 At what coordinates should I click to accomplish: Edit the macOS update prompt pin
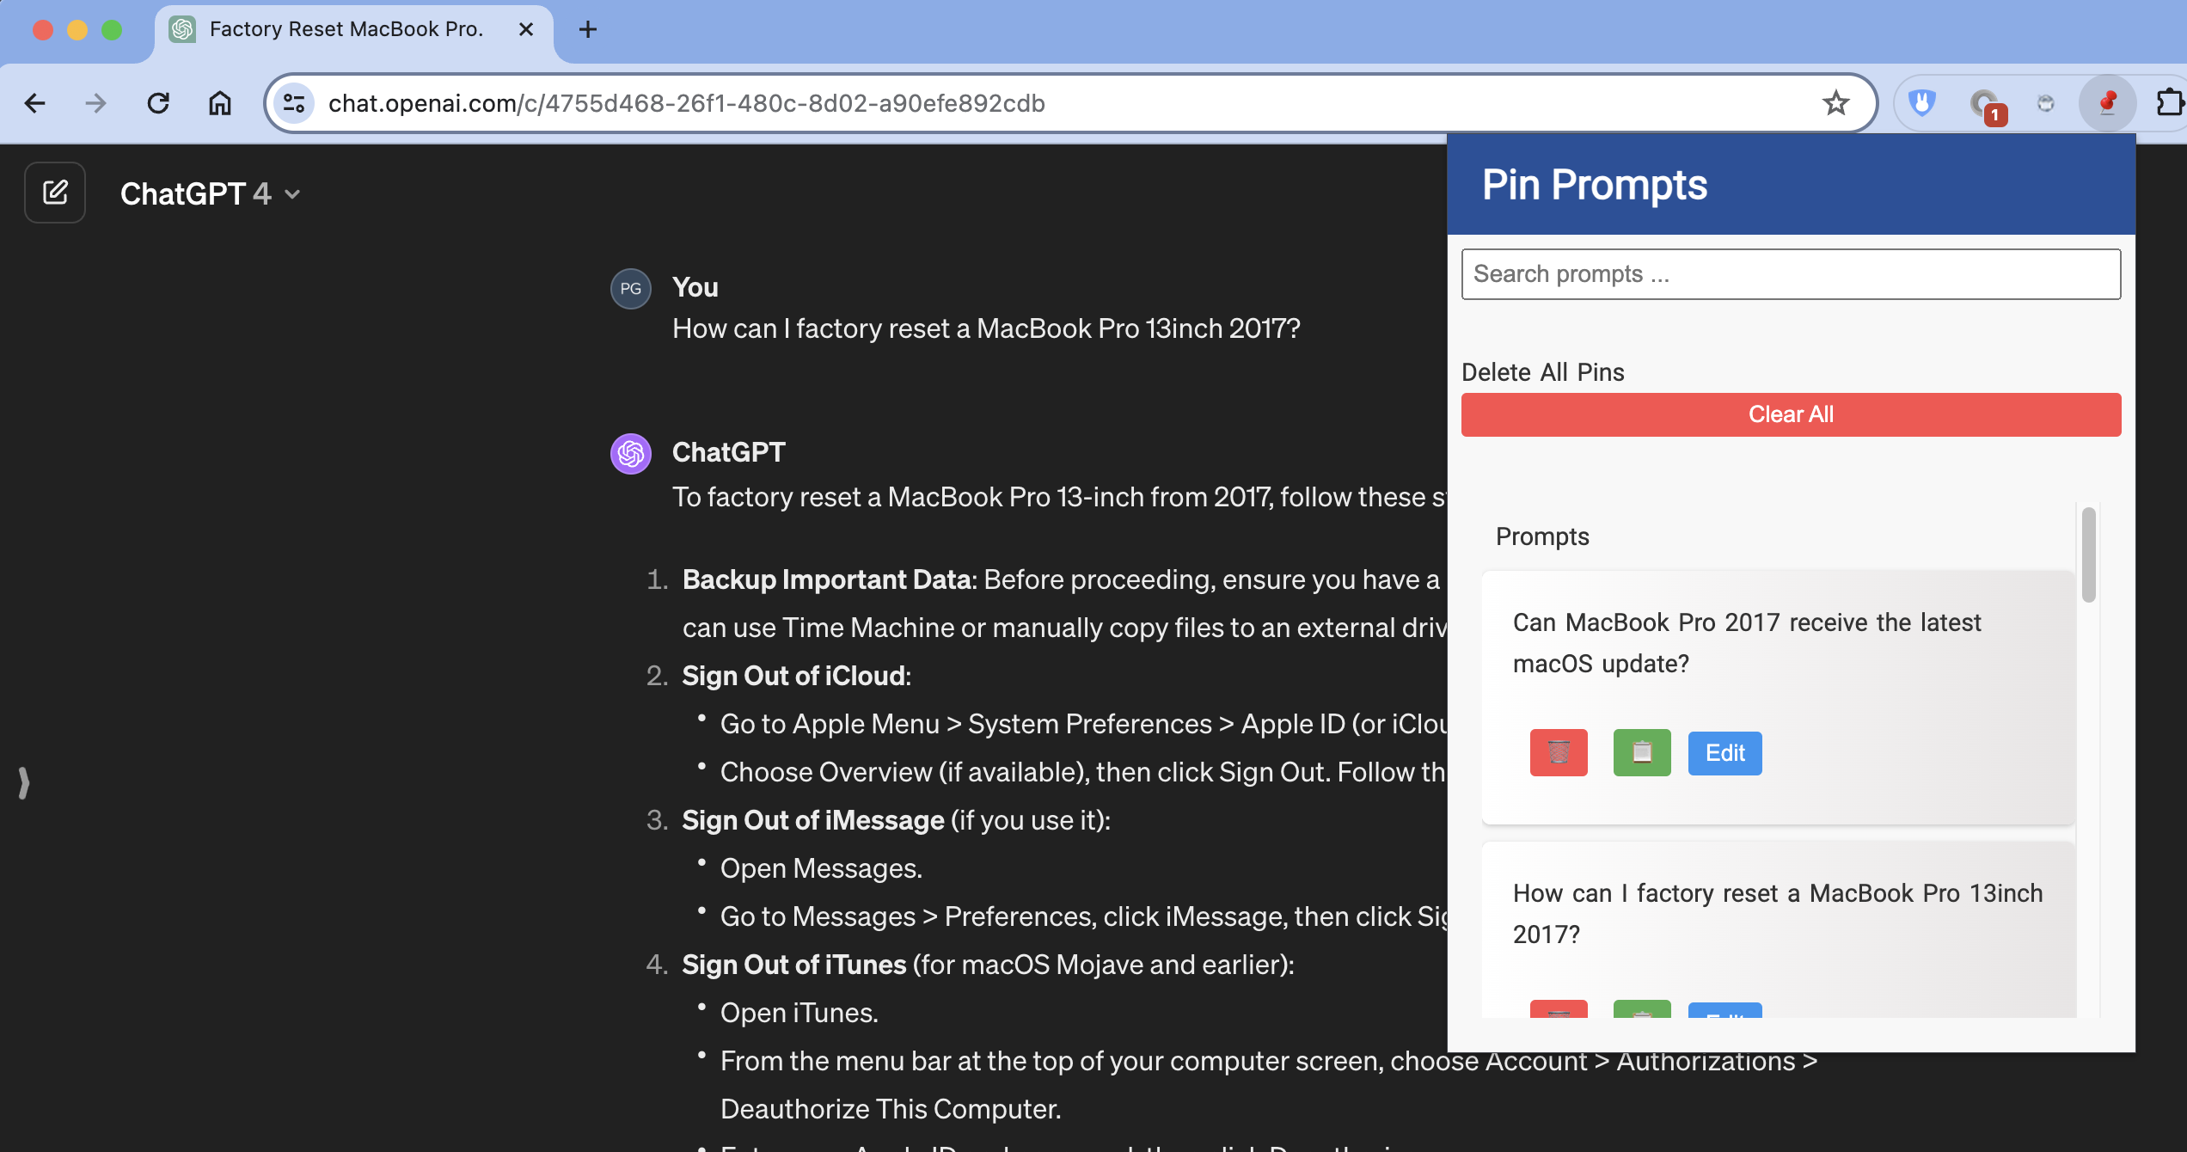1724,753
